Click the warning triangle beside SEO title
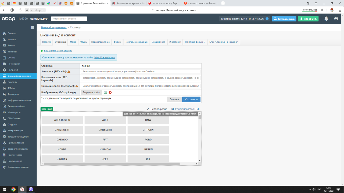Screen dimensions: 344x193 (x=69, y=72)
